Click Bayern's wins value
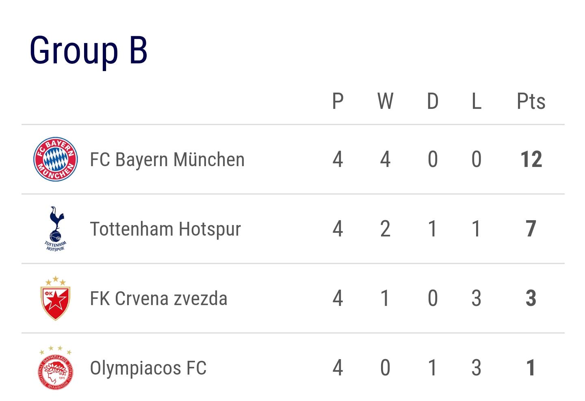 point(385,159)
